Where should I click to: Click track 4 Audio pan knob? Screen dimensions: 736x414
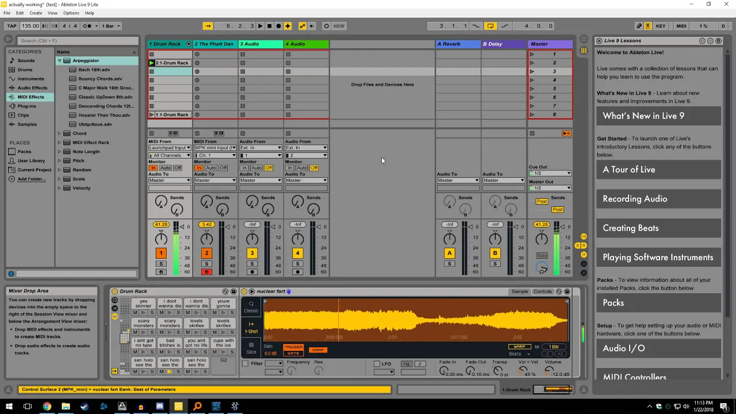pyautogui.click(x=297, y=239)
